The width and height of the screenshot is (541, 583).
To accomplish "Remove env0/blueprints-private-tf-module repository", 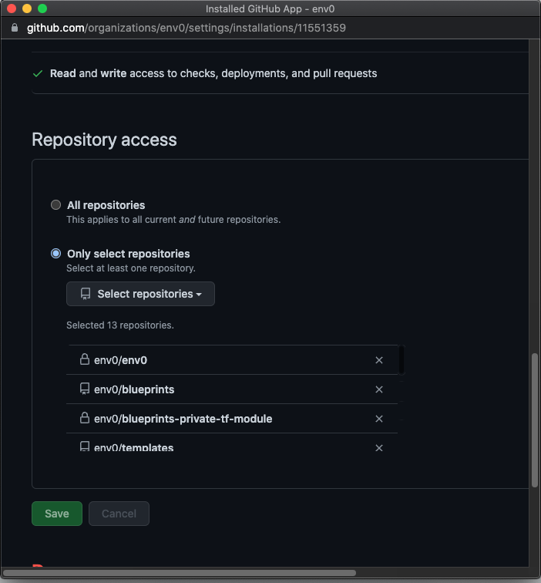I will click(379, 419).
